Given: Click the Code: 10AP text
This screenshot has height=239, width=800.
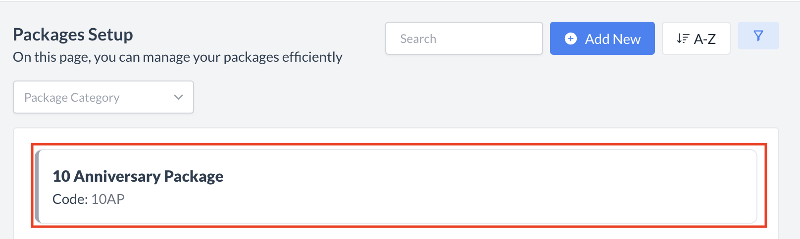Looking at the screenshot, I should point(88,199).
